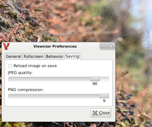The height and width of the screenshot is (127, 152).
Task: Close the dialog using the title bar X icon
Action: pos(111,46)
